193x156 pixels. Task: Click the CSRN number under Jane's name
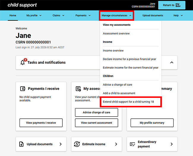tap(33, 42)
